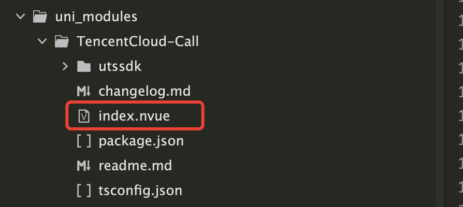Select the uni_modules folder name
The height and width of the screenshot is (207, 463).
tap(96, 17)
